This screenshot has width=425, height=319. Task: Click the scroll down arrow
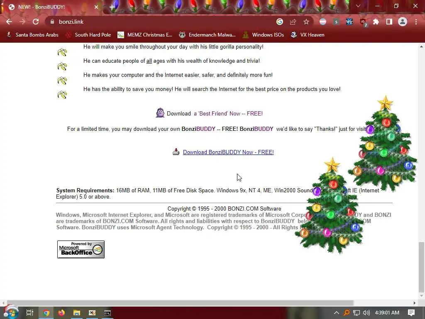coord(421,296)
